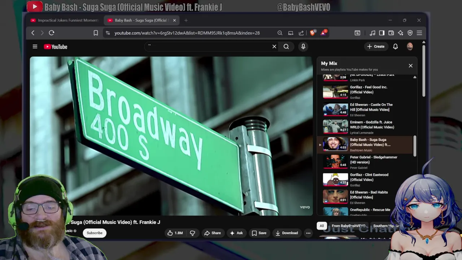The image size is (462, 260).
Task: Like the video showing 1.8M
Action: pos(175,233)
